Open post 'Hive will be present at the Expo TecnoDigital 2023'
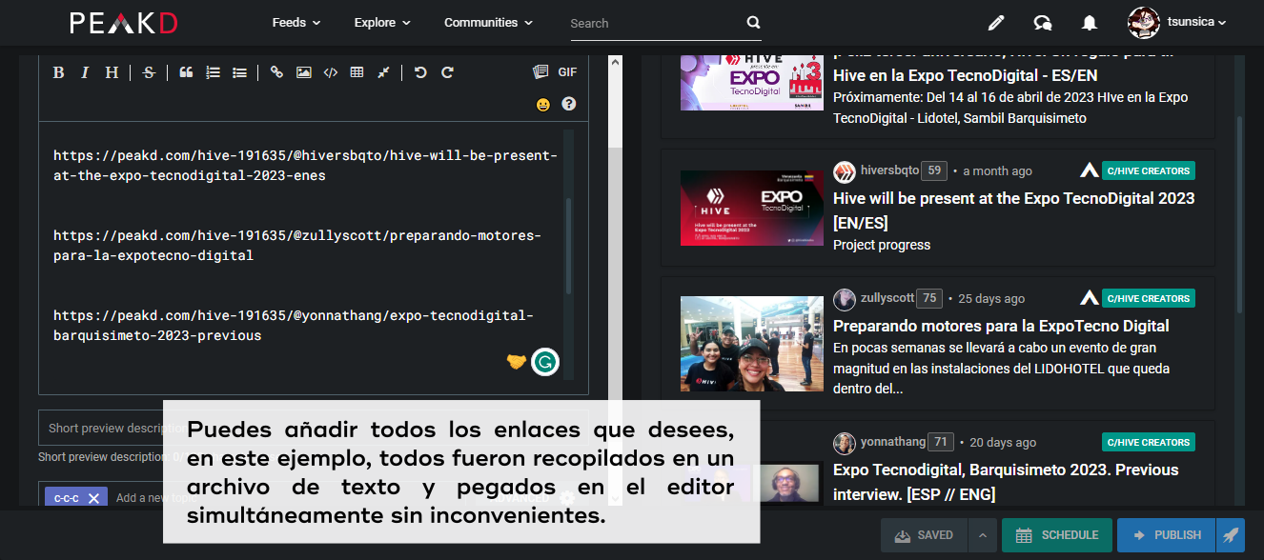This screenshot has width=1264, height=560. (x=1013, y=210)
